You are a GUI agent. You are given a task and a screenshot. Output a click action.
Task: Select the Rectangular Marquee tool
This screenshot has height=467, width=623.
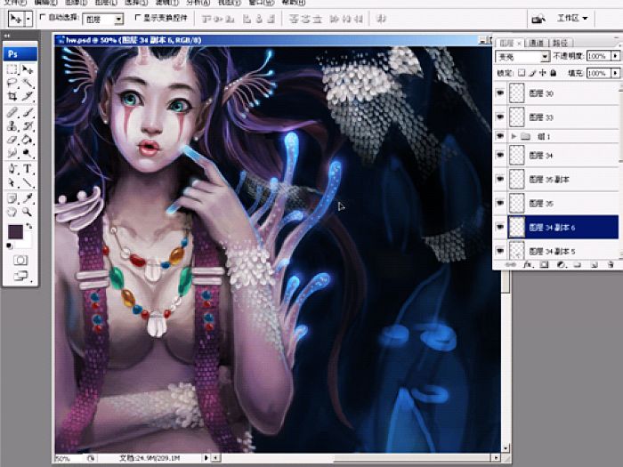click(x=12, y=69)
